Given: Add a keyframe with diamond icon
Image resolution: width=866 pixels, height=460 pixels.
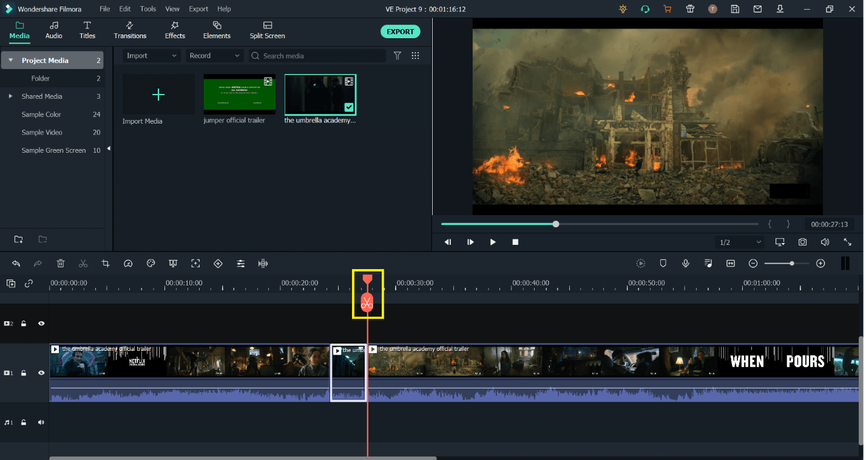Looking at the screenshot, I should point(218,264).
